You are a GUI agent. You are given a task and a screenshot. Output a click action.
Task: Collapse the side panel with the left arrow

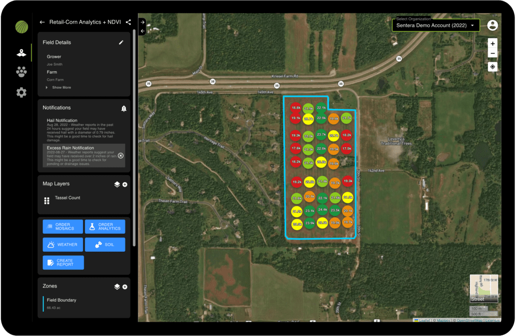pos(143,31)
